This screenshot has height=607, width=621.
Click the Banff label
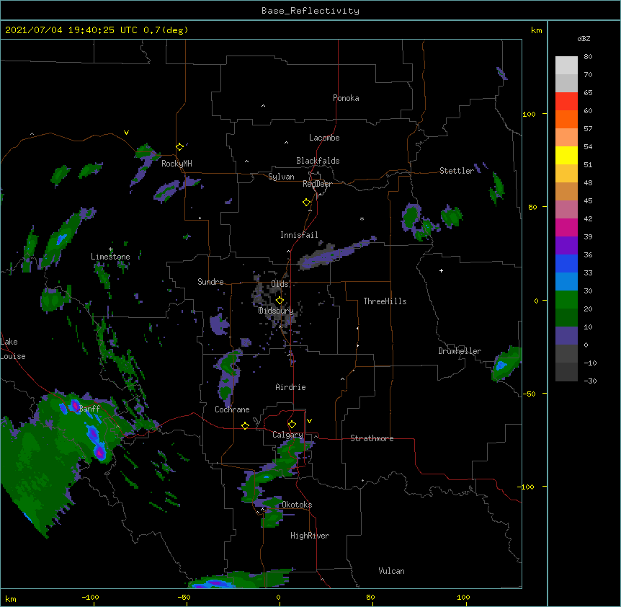coord(89,409)
